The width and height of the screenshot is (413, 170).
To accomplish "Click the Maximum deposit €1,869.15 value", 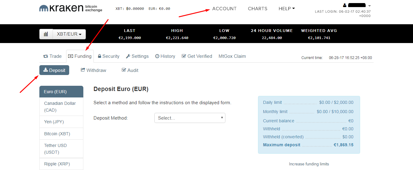I will 344,145.
